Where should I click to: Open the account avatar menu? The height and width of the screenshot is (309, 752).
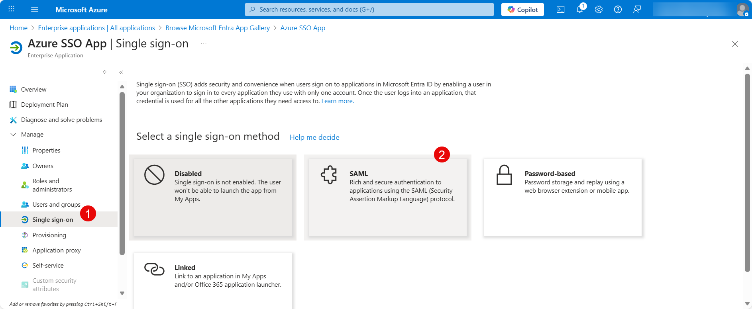(742, 10)
